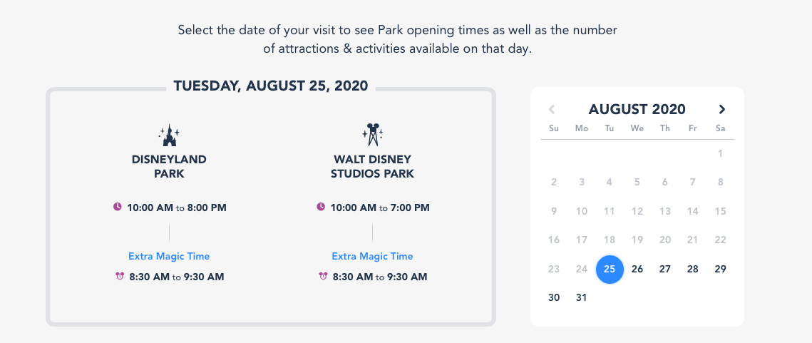Image resolution: width=812 pixels, height=343 pixels.
Task: Open the Walt Disney Studios Extra Magic Time link
Action: 372,256
